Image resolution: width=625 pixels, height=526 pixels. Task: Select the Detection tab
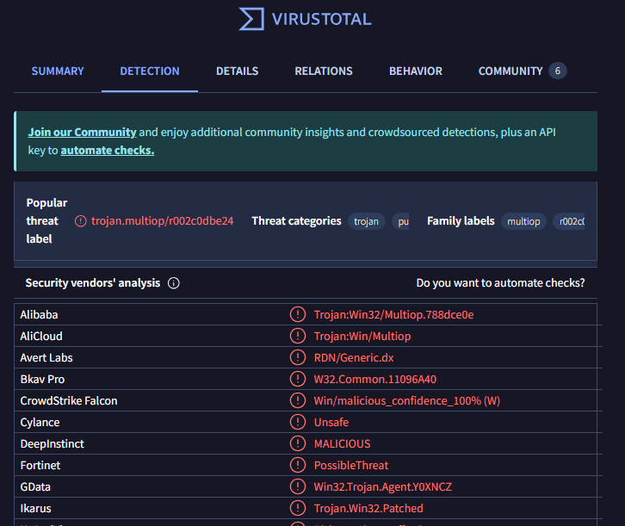point(150,71)
